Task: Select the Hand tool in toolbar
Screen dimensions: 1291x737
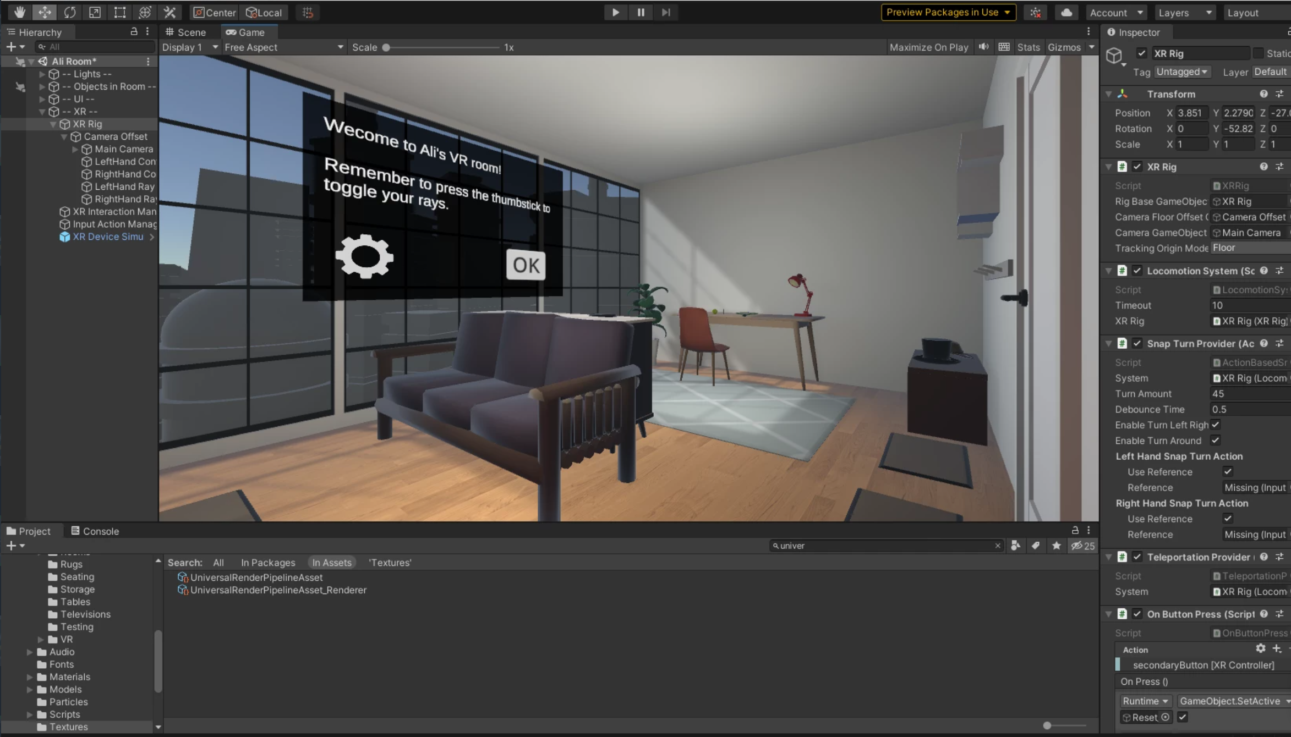Action: pyautogui.click(x=20, y=12)
